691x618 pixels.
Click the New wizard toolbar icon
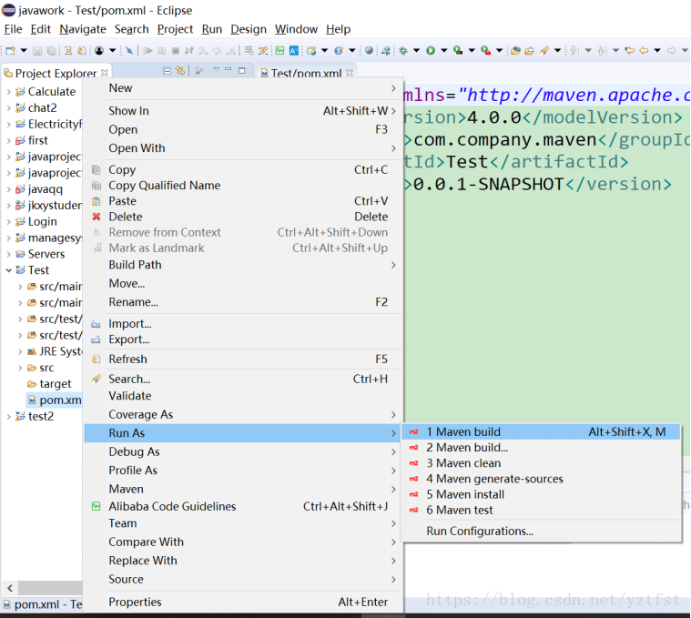(11, 51)
